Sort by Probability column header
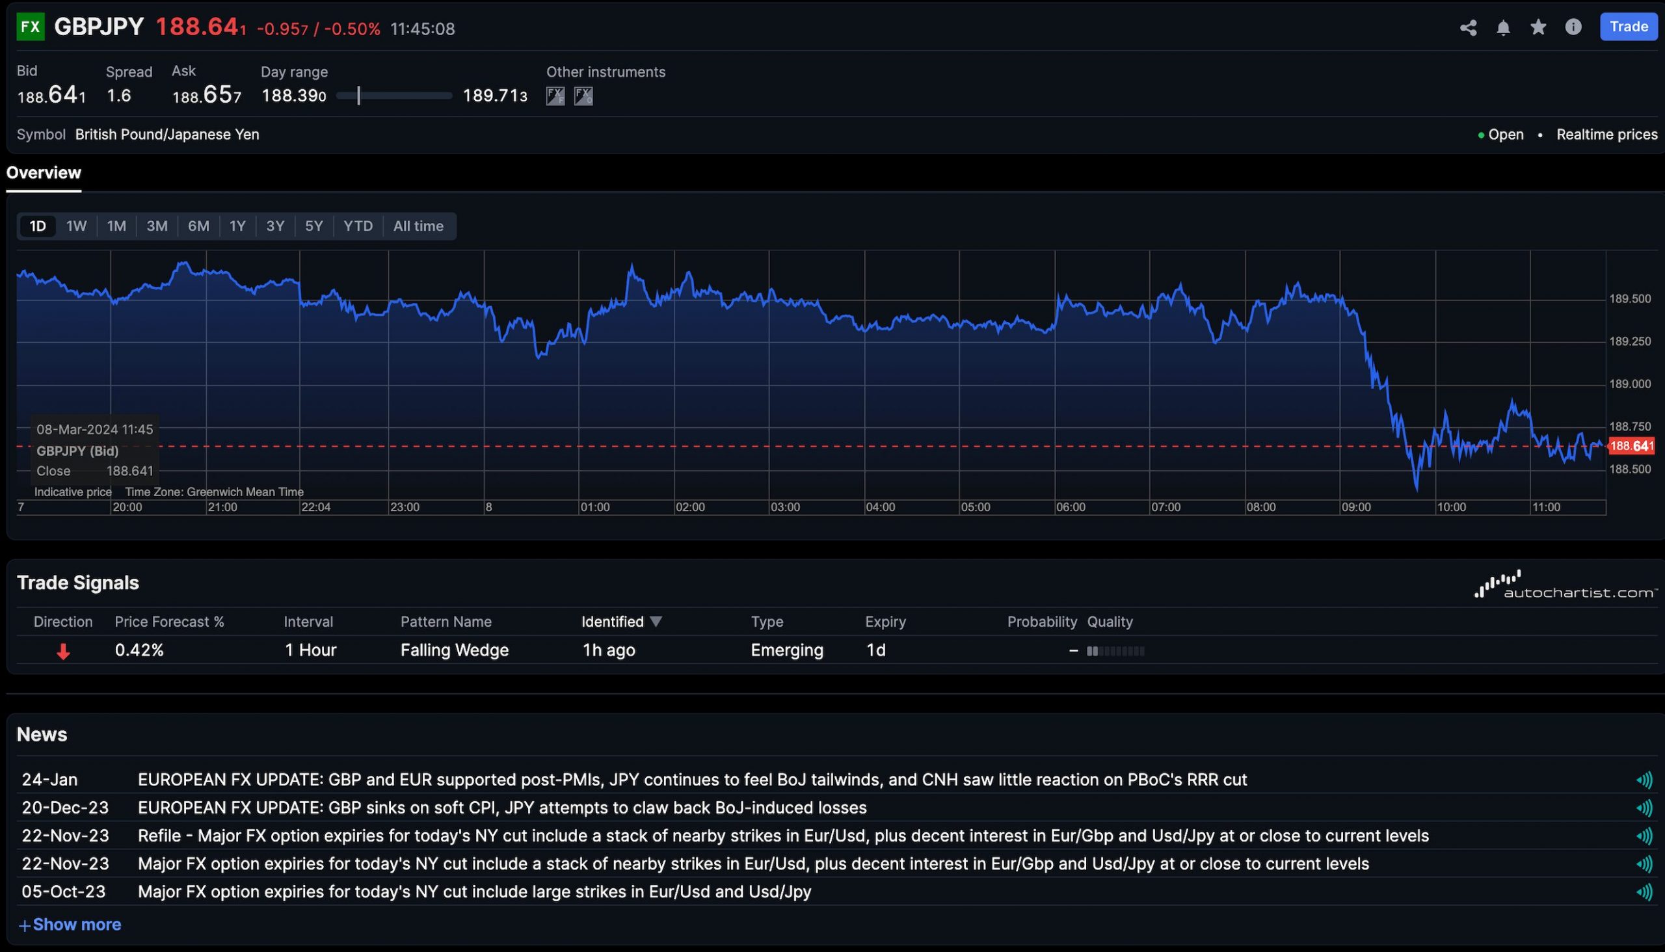1665x952 pixels. tap(1042, 622)
